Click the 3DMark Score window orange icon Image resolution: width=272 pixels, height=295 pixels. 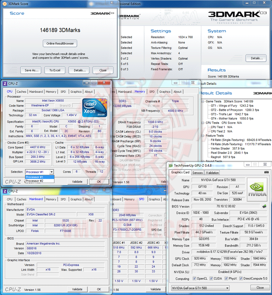click(x=5, y=3)
